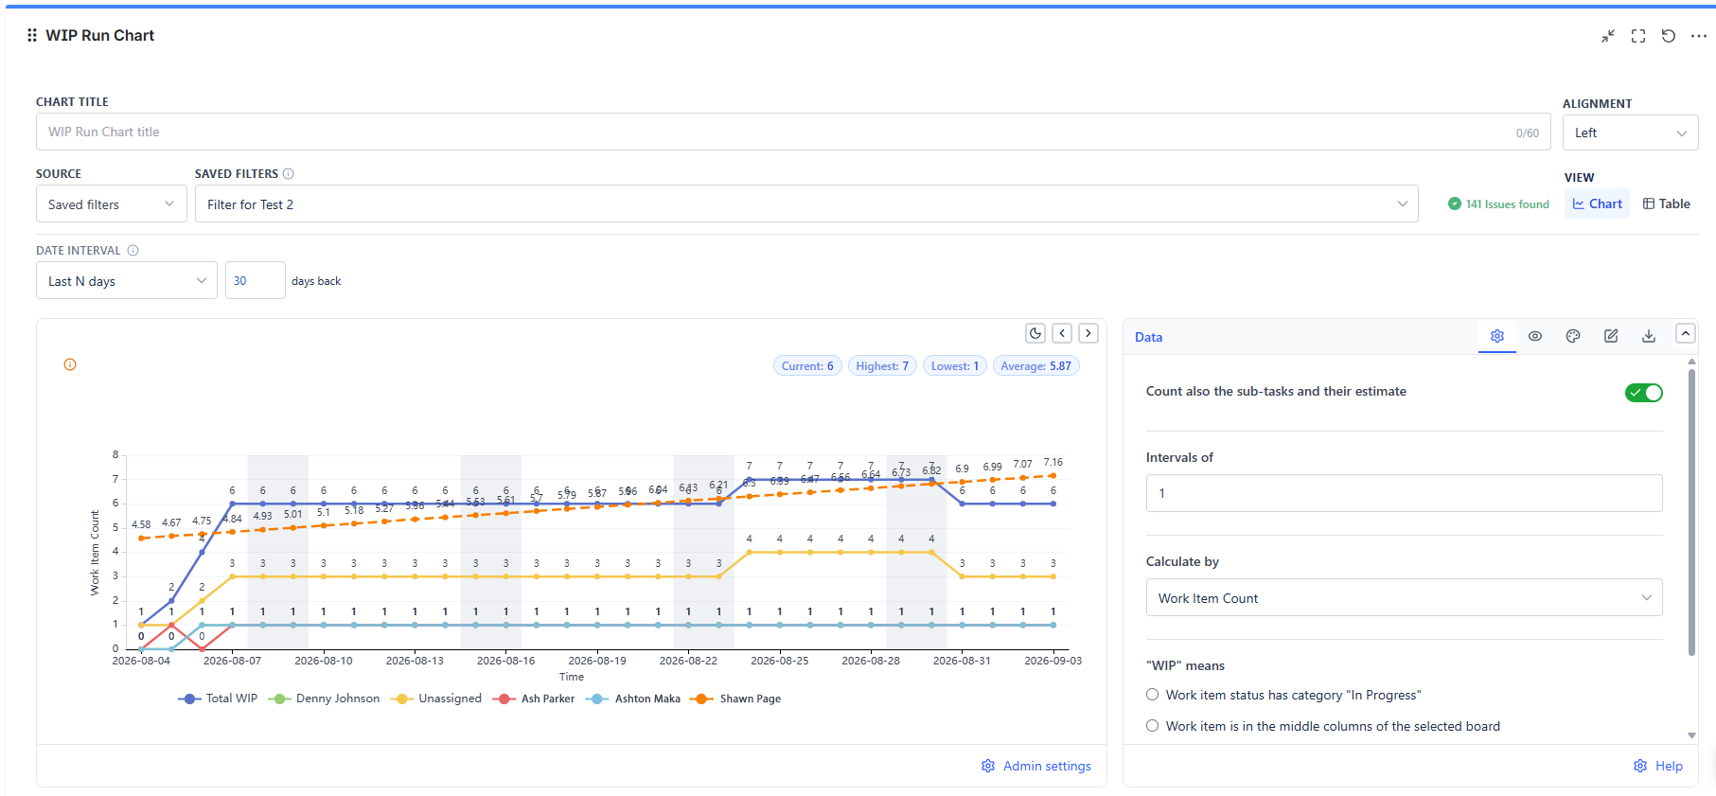Image resolution: width=1716 pixels, height=796 pixels.
Task: Click the info icon next to Saved Filters
Action: [x=289, y=174]
